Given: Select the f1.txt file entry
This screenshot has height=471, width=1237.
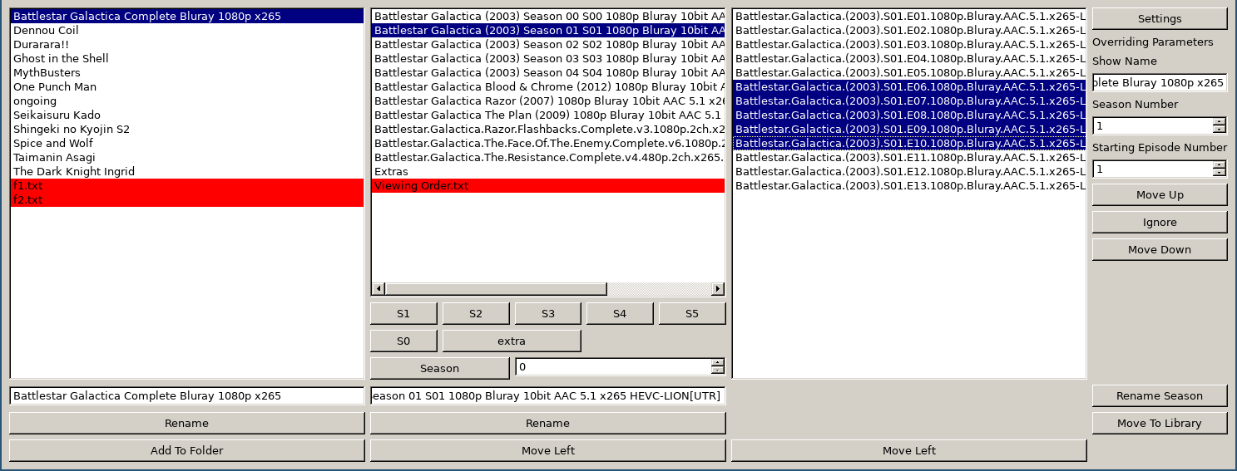Looking at the screenshot, I should (187, 185).
